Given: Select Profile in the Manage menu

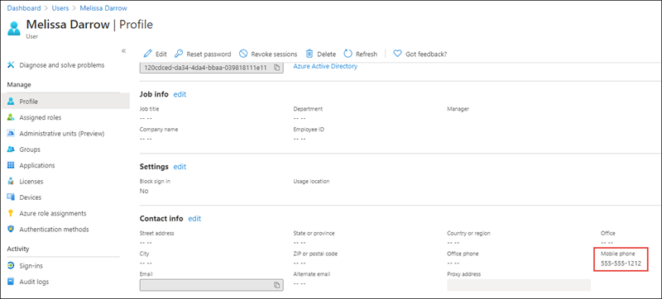Looking at the screenshot, I should pos(29,102).
